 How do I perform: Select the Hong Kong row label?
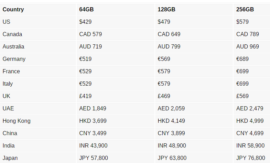point(17,121)
